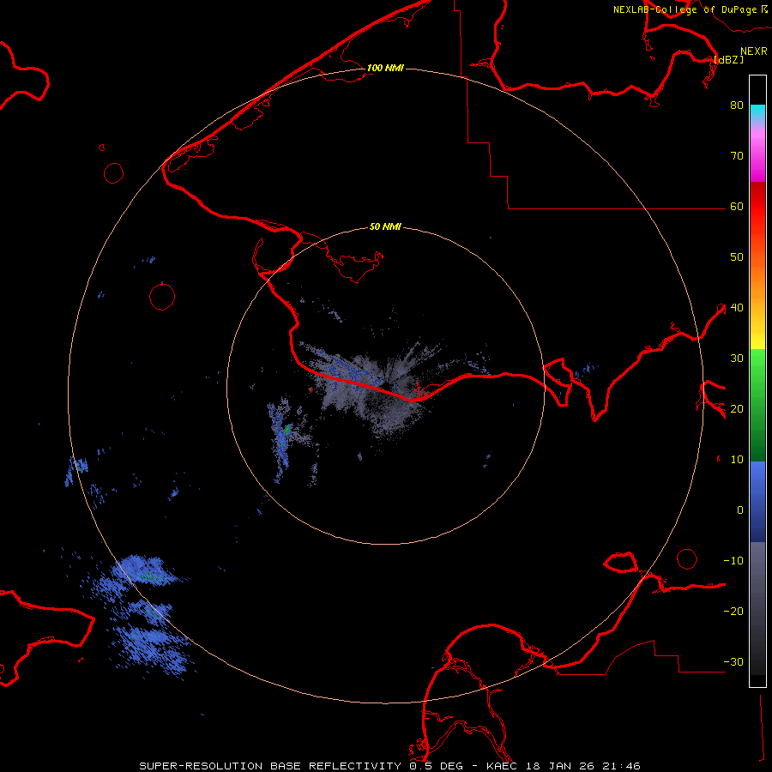Click the -10 value on the dBZ scale
This screenshot has height=772, width=772.
pos(733,561)
